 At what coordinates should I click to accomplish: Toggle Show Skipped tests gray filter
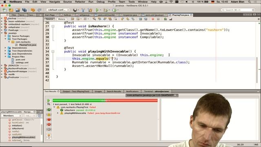click(x=49, y=129)
